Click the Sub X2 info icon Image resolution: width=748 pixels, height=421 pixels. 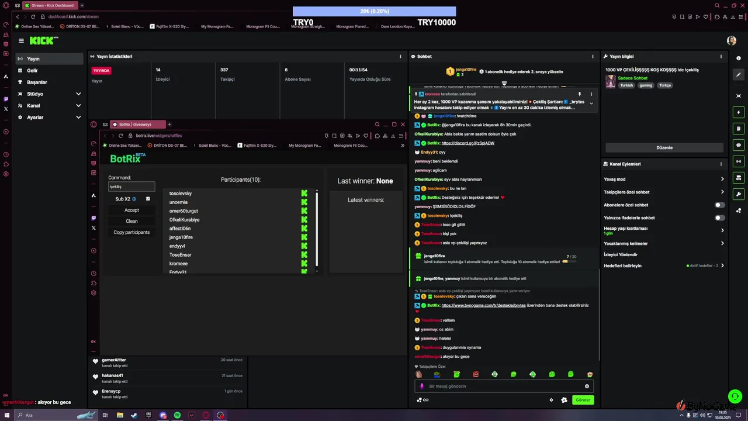(134, 199)
